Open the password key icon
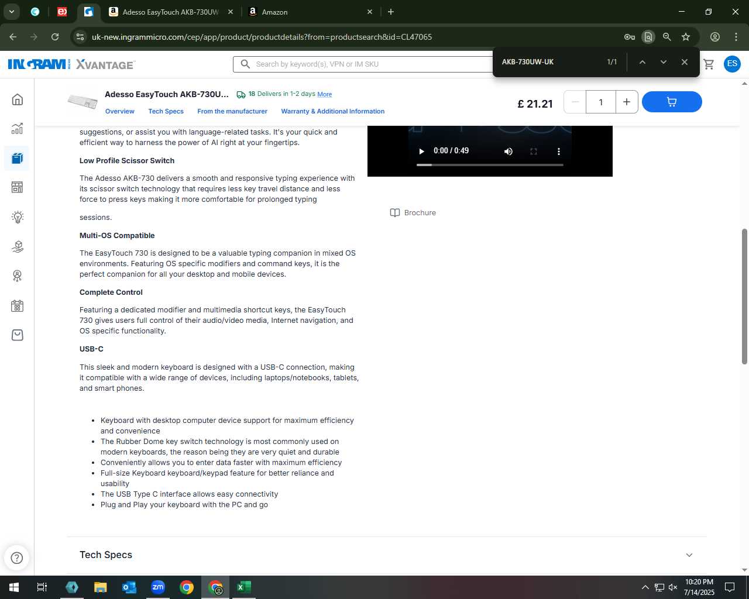This screenshot has height=599, width=749. pyautogui.click(x=630, y=37)
